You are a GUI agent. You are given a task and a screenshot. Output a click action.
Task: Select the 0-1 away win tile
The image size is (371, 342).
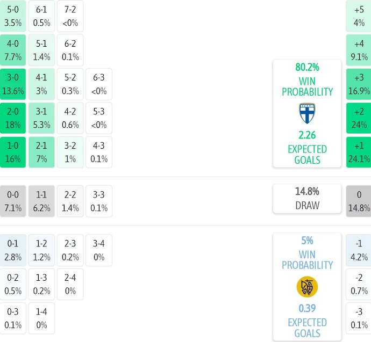pos(12,250)
